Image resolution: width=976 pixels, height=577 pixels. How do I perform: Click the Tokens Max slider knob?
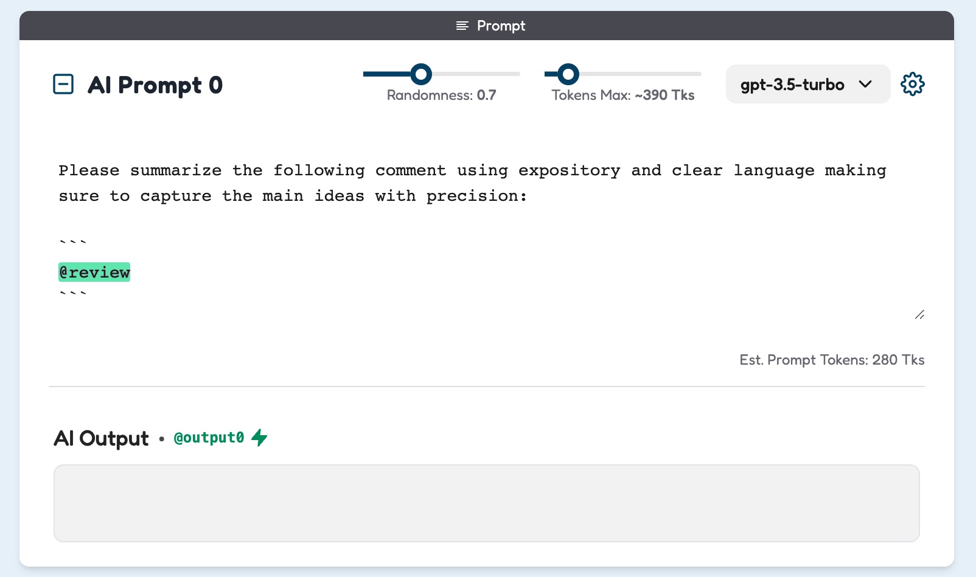(568, 74)
